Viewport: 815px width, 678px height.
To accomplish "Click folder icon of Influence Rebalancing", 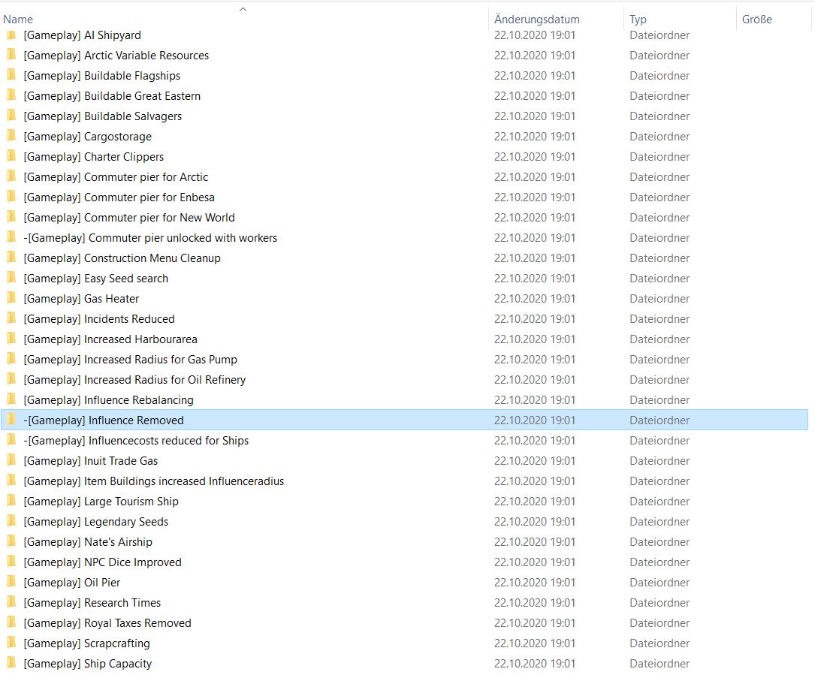I will coord(11,399).
